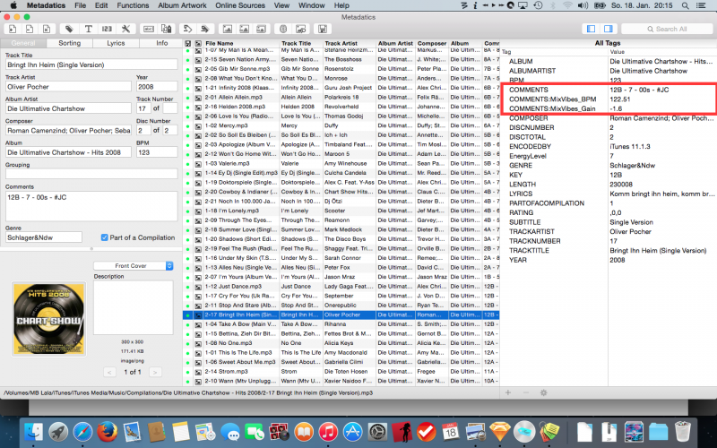Click the artwork column header icon

(198, 43)
